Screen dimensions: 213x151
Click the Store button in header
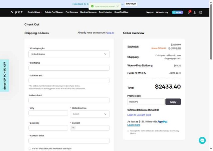coord(177,13)
